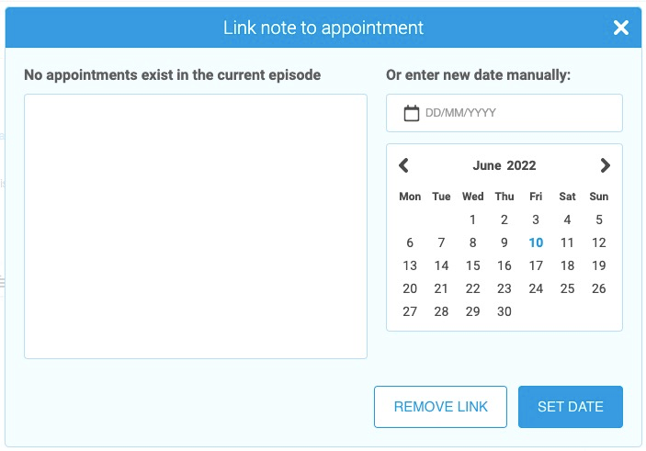Image resolution: width=646 pixels, height=451 pixels.
Task: Select June 30 in the calendar
Action: 504,311
